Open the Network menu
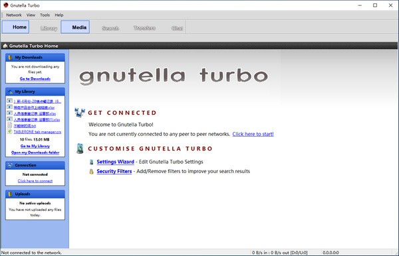The image size is (399, 256). [14, 15]
